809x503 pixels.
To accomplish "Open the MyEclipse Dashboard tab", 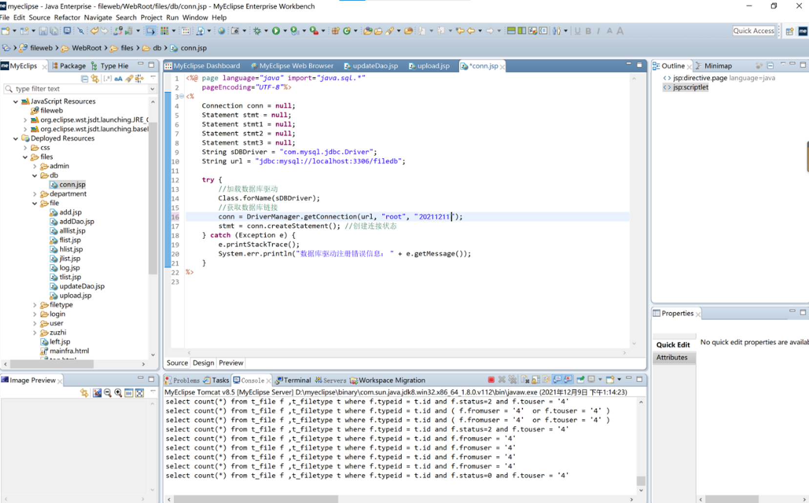I will pos(203,66).
